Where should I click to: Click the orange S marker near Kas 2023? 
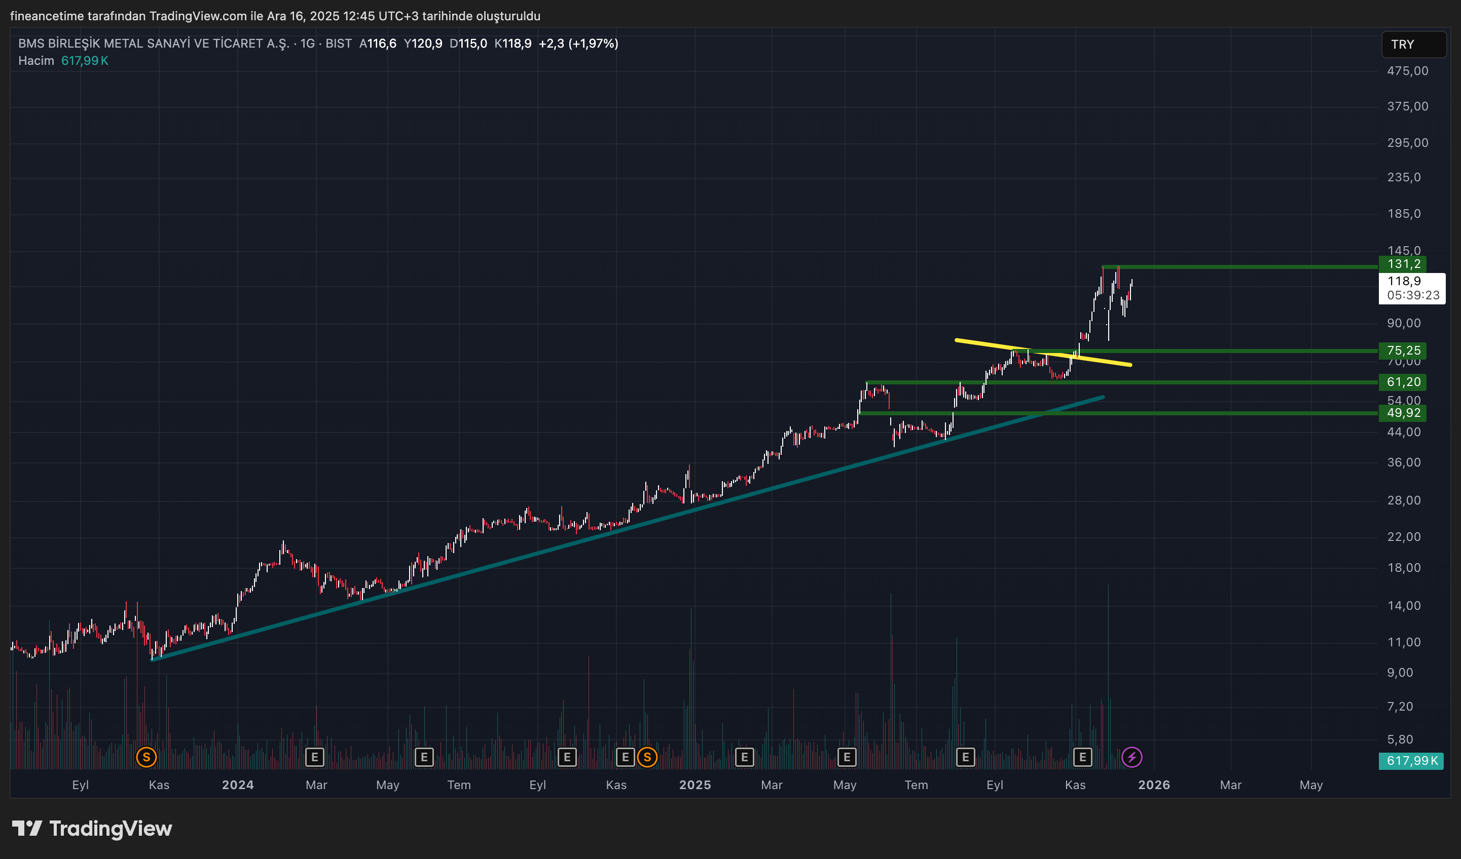[x=146, y=757]
